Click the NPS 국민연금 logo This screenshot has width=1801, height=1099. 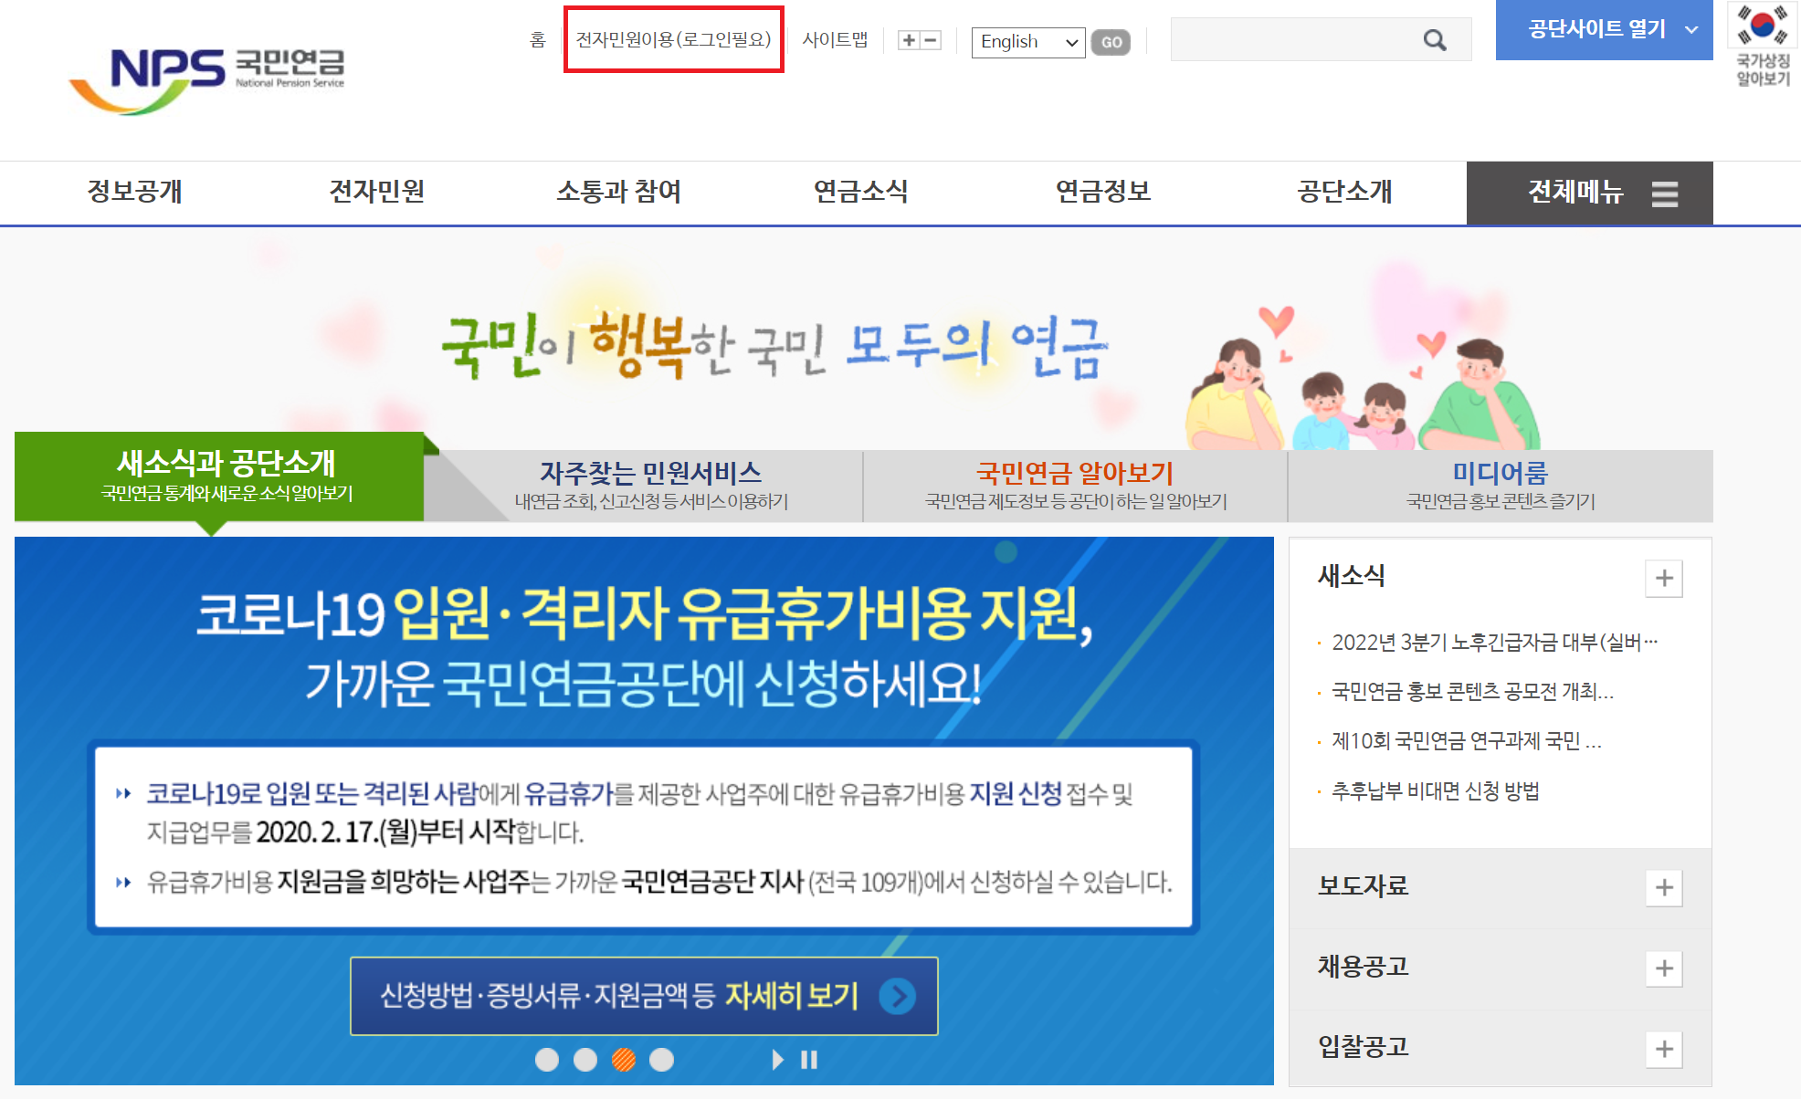coord(207,80)
